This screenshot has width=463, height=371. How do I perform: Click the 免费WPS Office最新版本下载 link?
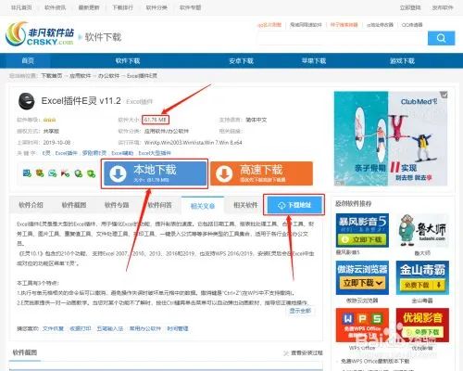click(375, 361)
